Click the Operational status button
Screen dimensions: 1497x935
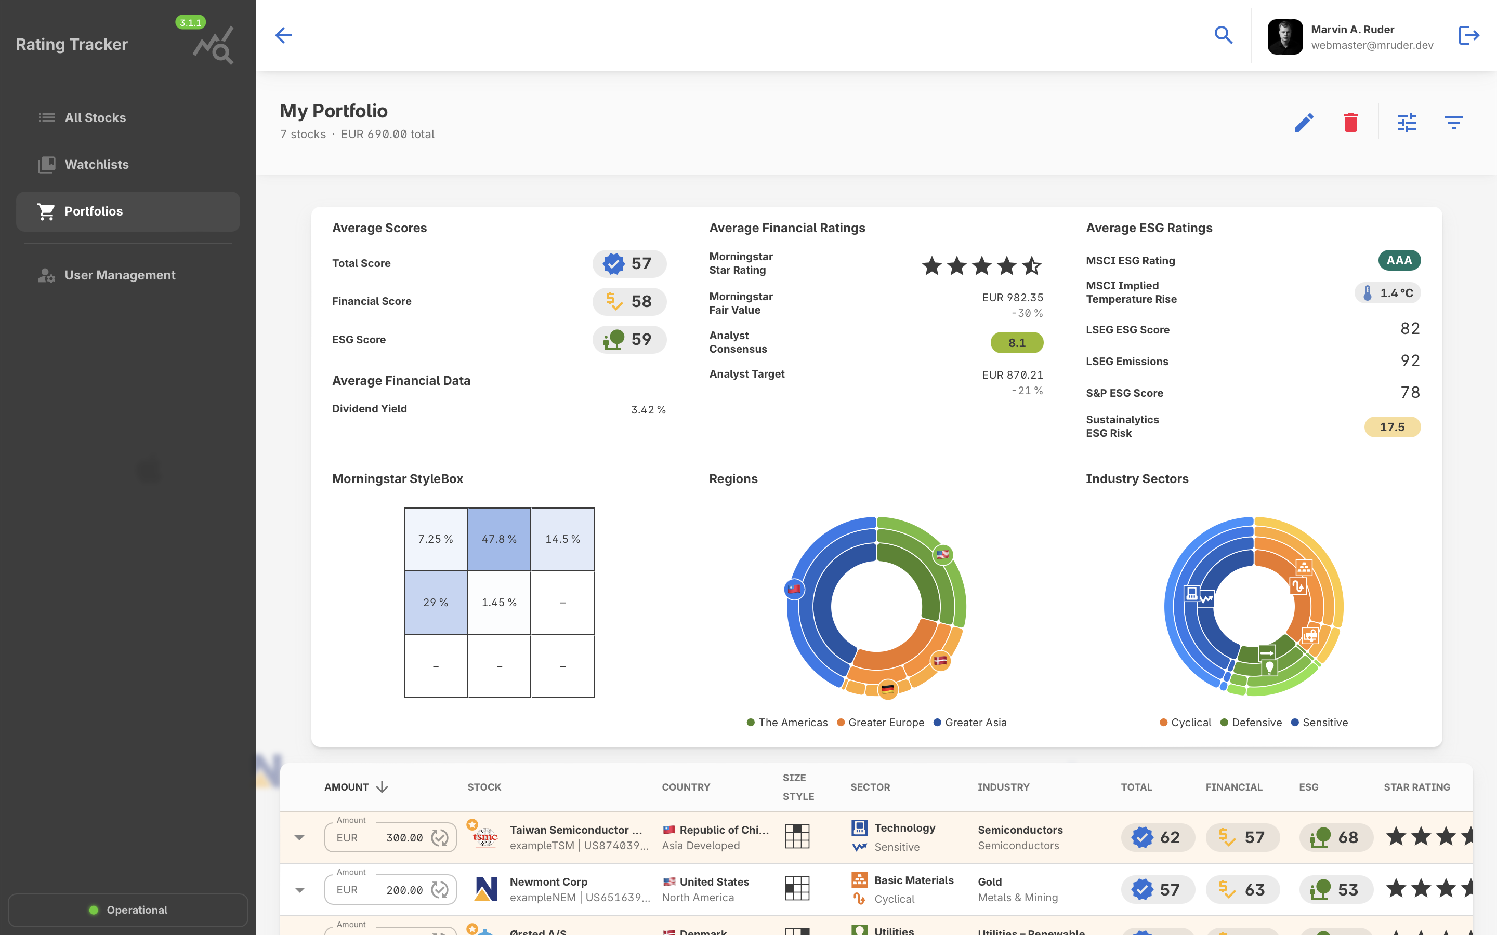(128, 910)
